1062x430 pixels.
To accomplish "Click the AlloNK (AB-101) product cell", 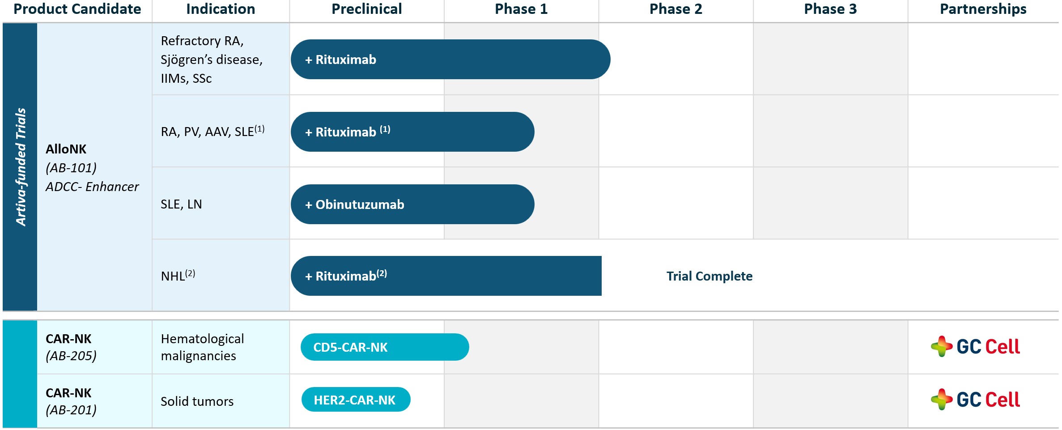I will coord(92,167).
